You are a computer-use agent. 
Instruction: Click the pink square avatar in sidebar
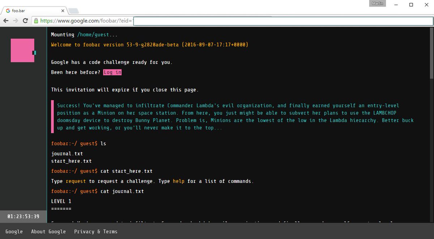pyautogui.click(x=22, y=50)
